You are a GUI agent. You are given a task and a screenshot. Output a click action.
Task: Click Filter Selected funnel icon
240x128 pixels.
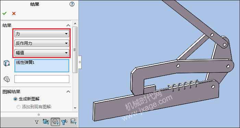[x=64, y=122]
